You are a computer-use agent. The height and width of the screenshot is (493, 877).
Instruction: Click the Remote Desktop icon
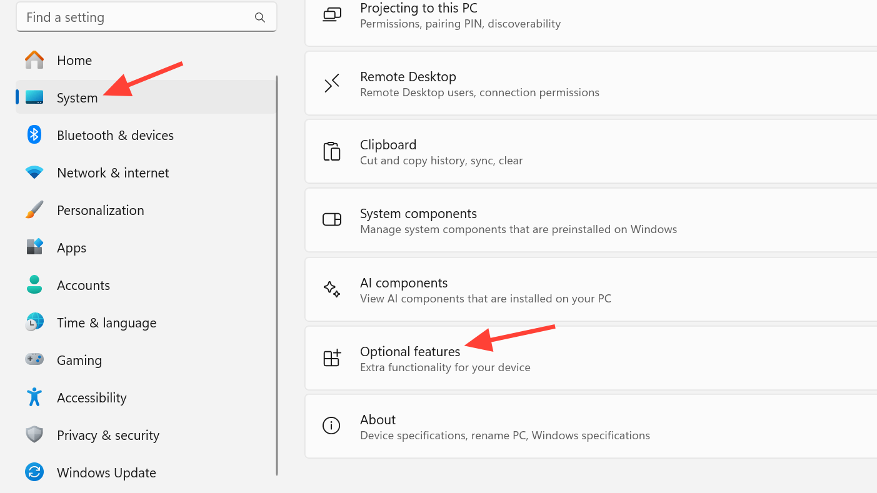pyautogui.click(x=331, y=84)
